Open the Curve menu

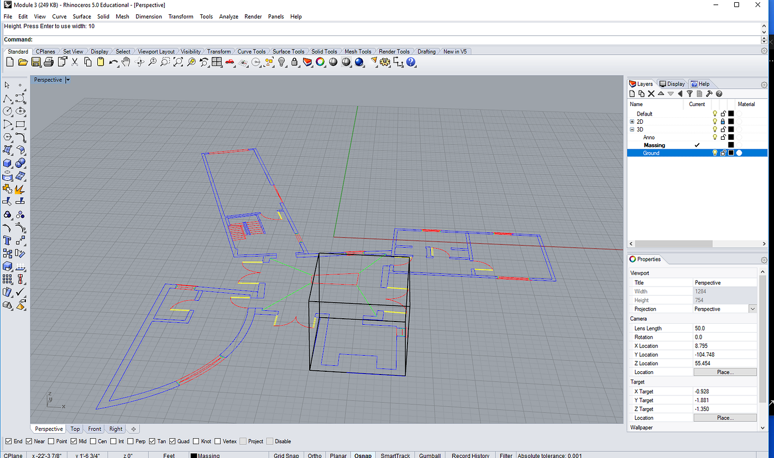(59, 17)
